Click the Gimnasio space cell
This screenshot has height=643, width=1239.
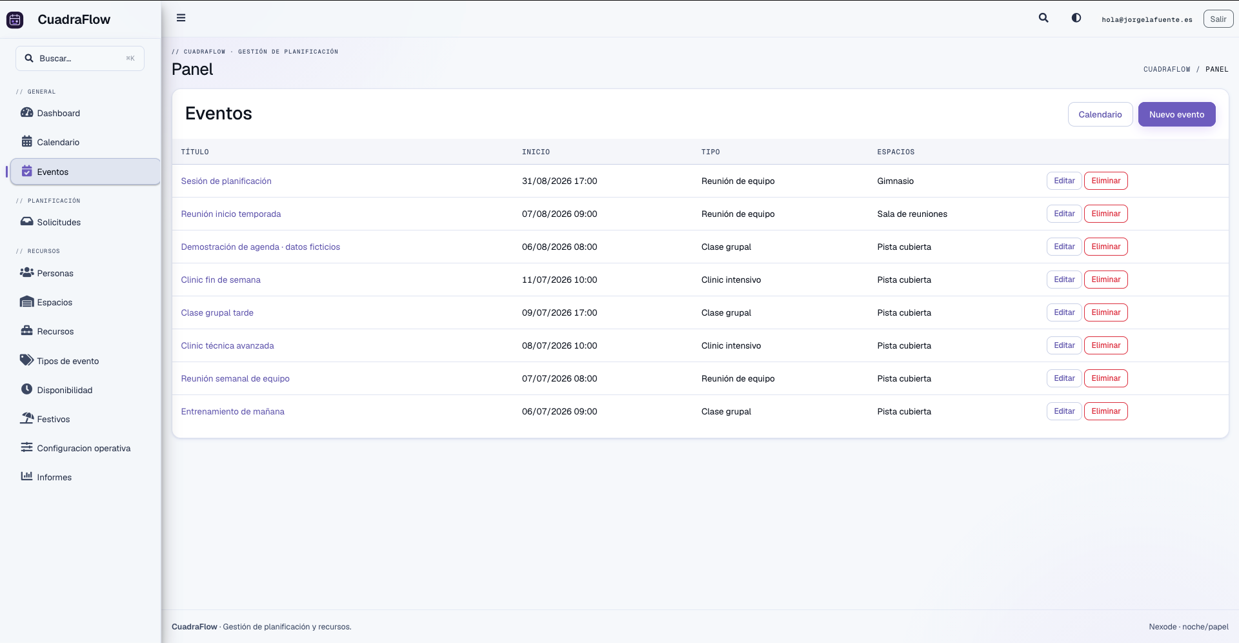pos(895,181)
